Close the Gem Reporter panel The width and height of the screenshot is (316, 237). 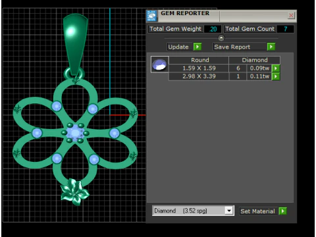(291, 15)
